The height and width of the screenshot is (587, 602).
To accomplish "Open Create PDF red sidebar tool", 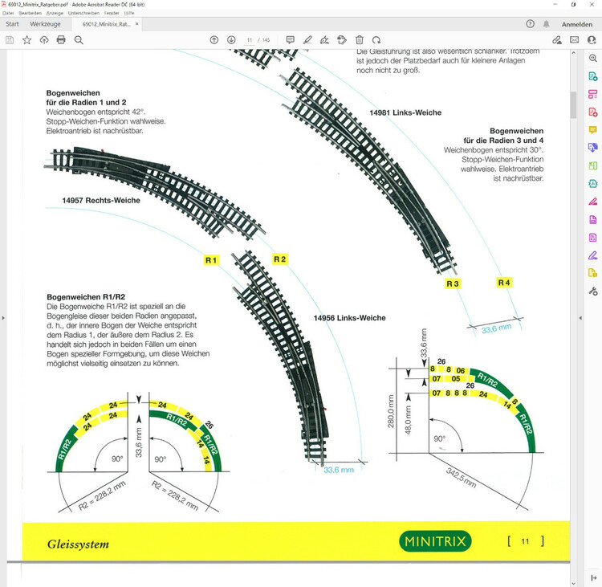I will [x=593, y=112].
